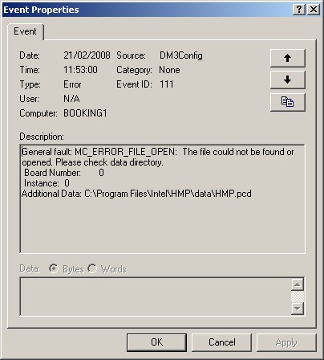Click the OK button
This screenshot has height=360, width=324.
pos(156,342)
